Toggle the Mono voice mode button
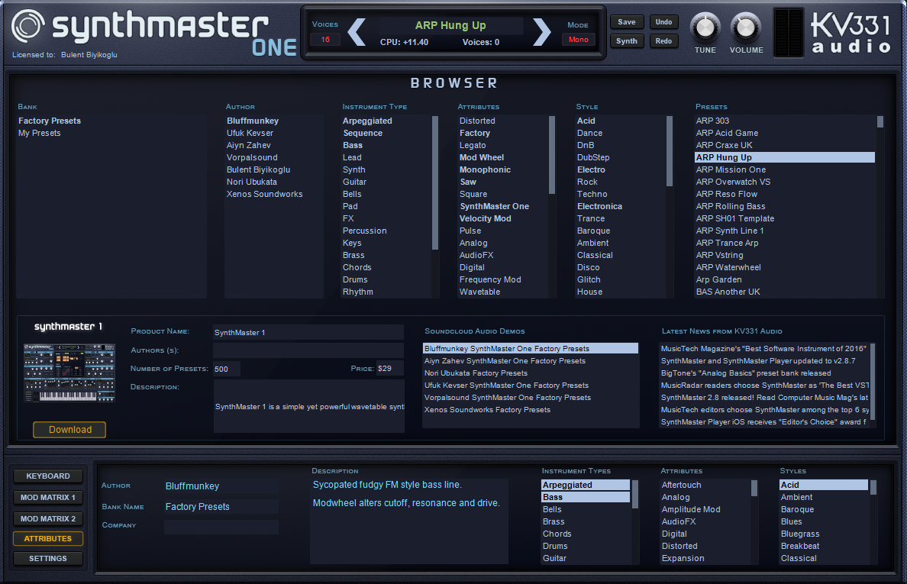The image size is (907, 584). pyautogui.click(x=579, y=40)
